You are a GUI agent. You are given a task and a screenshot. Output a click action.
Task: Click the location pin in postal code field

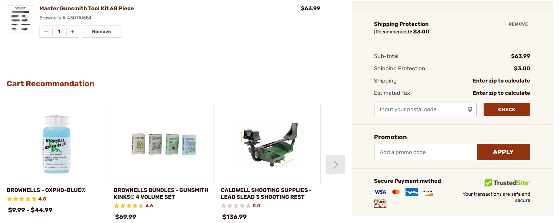[x=470, y=109]
